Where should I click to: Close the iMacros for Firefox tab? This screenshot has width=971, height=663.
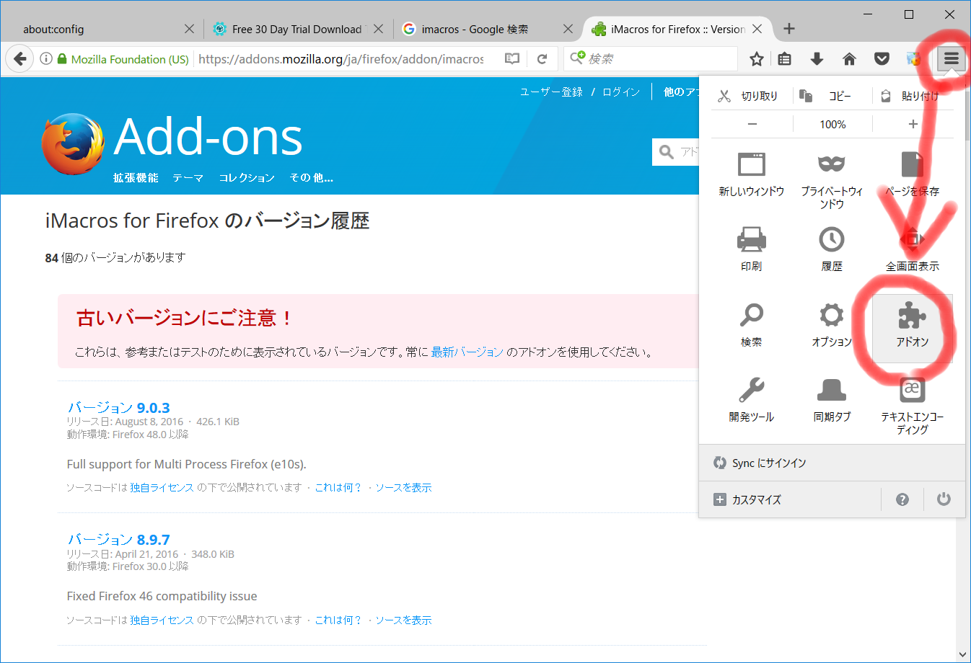point(757,29)
